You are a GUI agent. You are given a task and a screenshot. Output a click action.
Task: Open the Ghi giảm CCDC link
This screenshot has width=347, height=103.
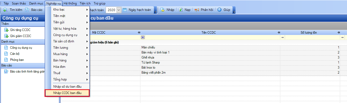point(21,36)
